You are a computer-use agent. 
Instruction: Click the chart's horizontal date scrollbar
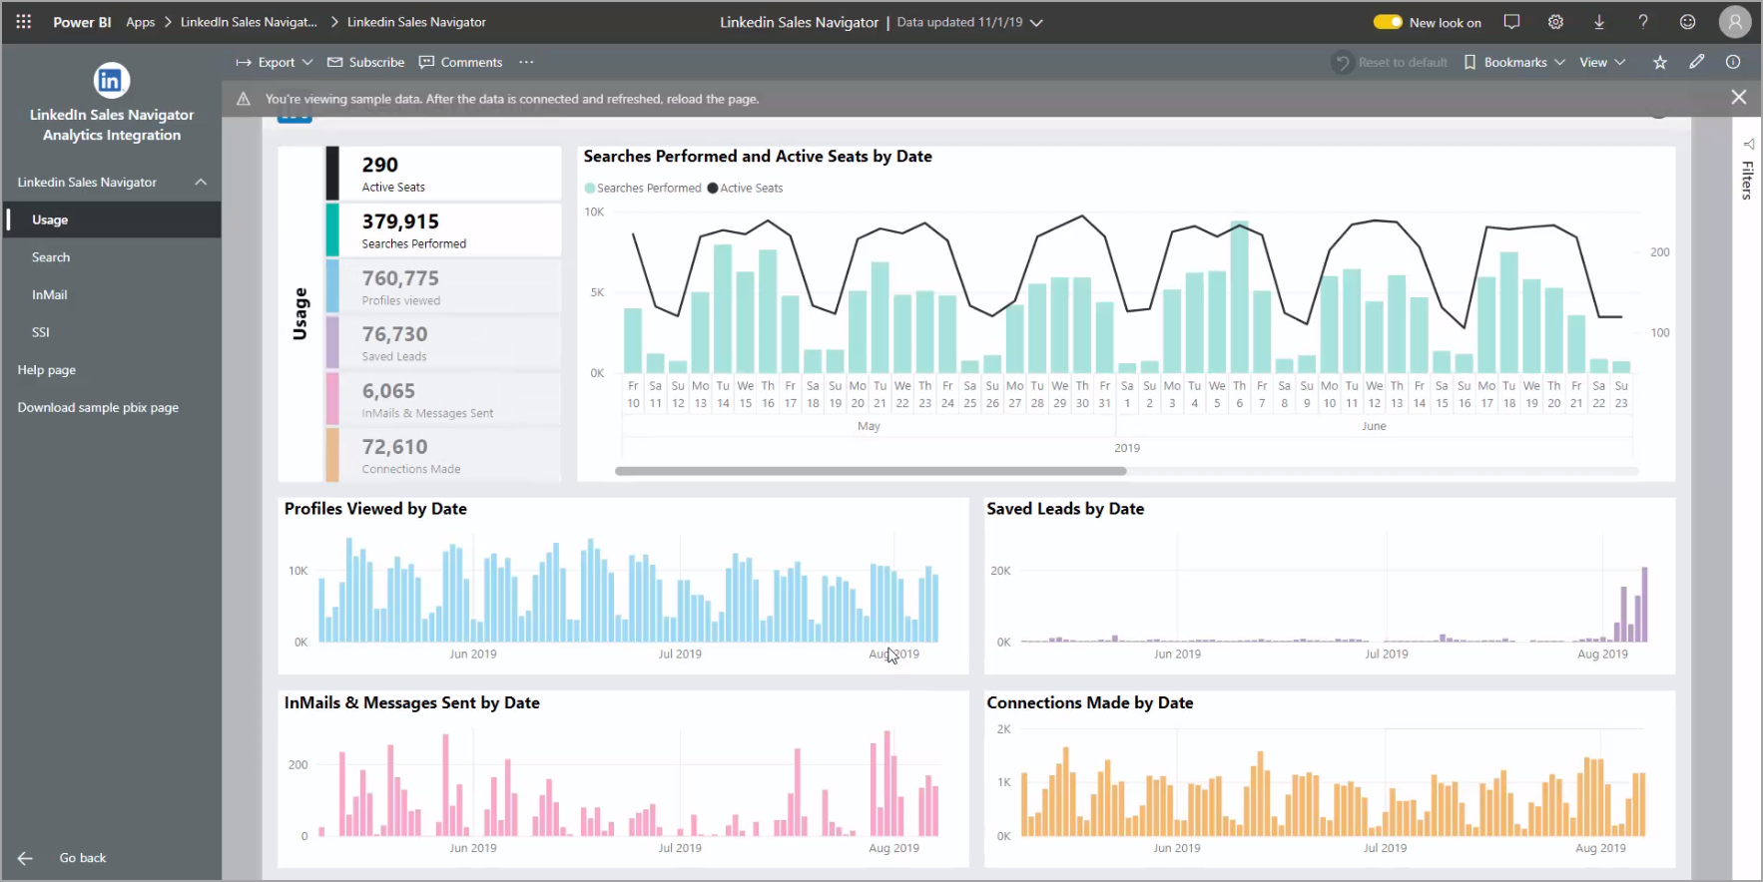[871, 471]
